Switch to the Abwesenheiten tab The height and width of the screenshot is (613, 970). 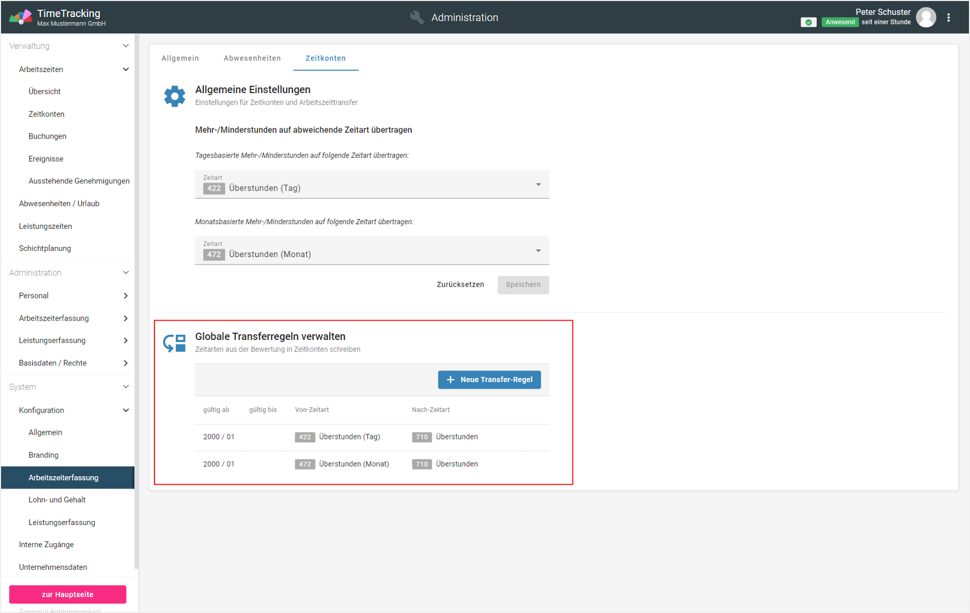pyautogui.click(x=252, y=58)
